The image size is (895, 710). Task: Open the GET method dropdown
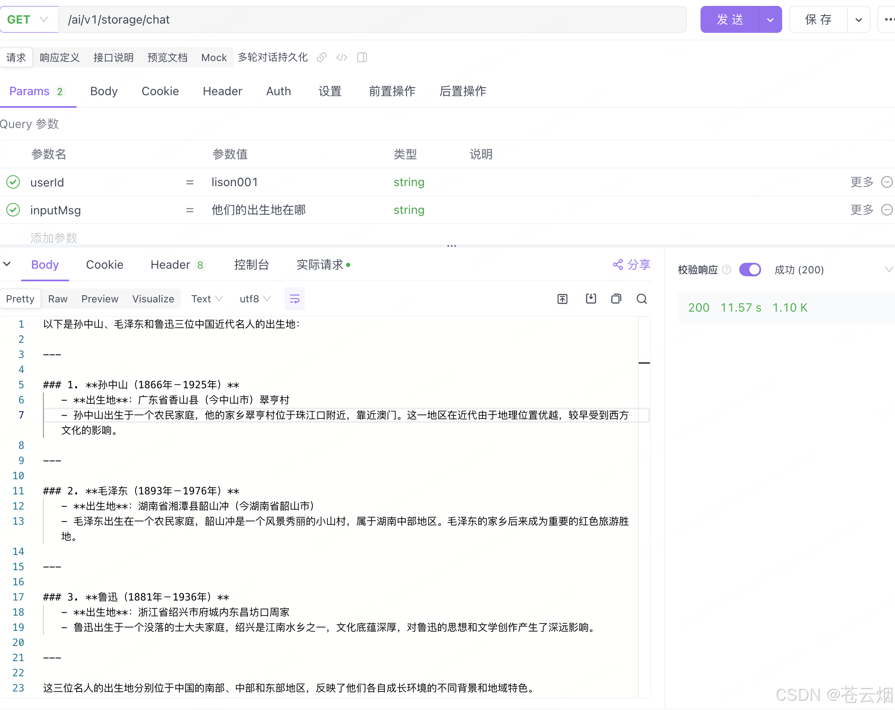29,19
